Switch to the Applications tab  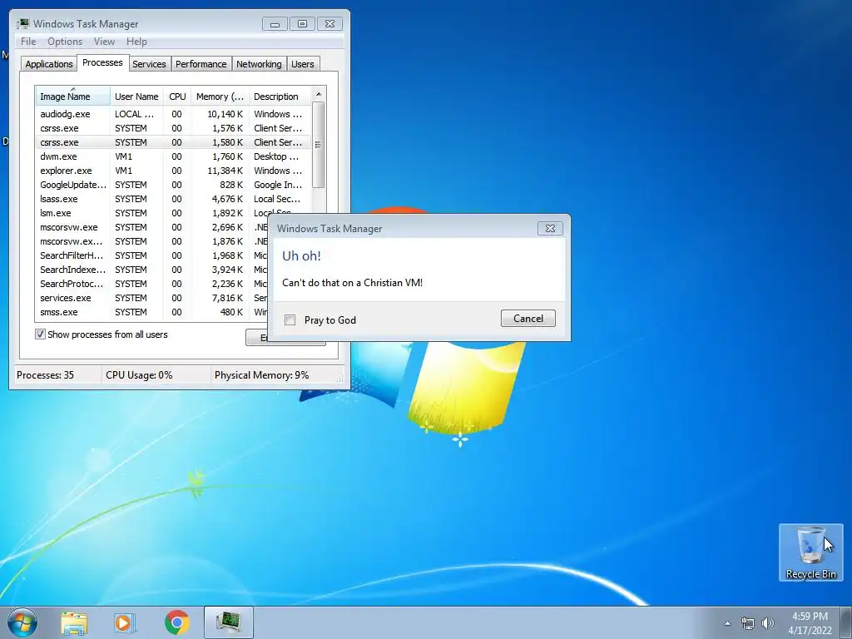click(49, 64)
